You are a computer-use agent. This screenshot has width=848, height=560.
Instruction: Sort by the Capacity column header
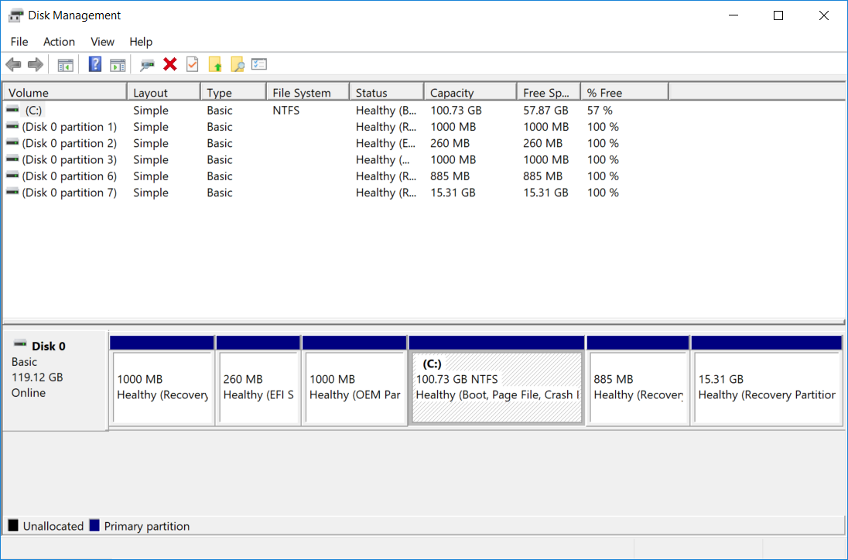click(x=470, y=93)
